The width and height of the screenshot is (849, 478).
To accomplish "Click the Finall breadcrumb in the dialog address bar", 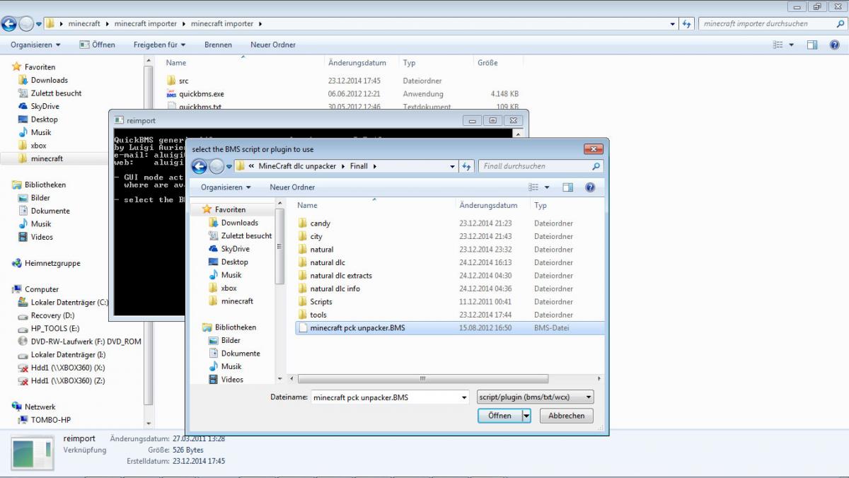I will point(360,167).
